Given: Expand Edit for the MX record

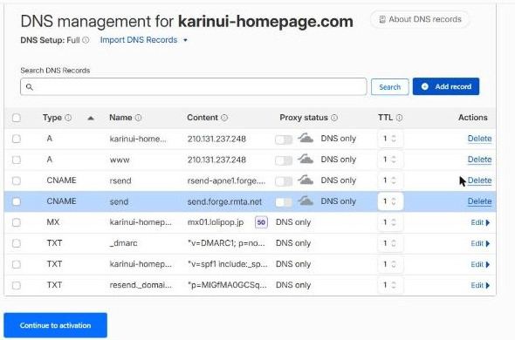Looking at the screenshot, I should 480,222.
